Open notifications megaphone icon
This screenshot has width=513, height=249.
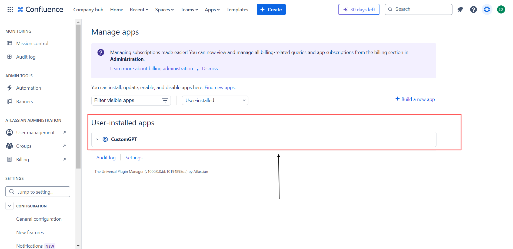pos(460,9)
